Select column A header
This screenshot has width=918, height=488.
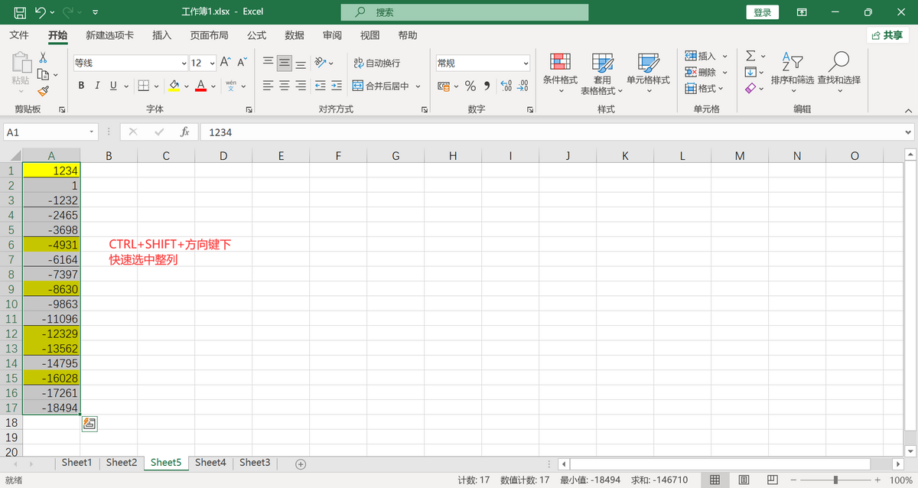coord(51,155)
